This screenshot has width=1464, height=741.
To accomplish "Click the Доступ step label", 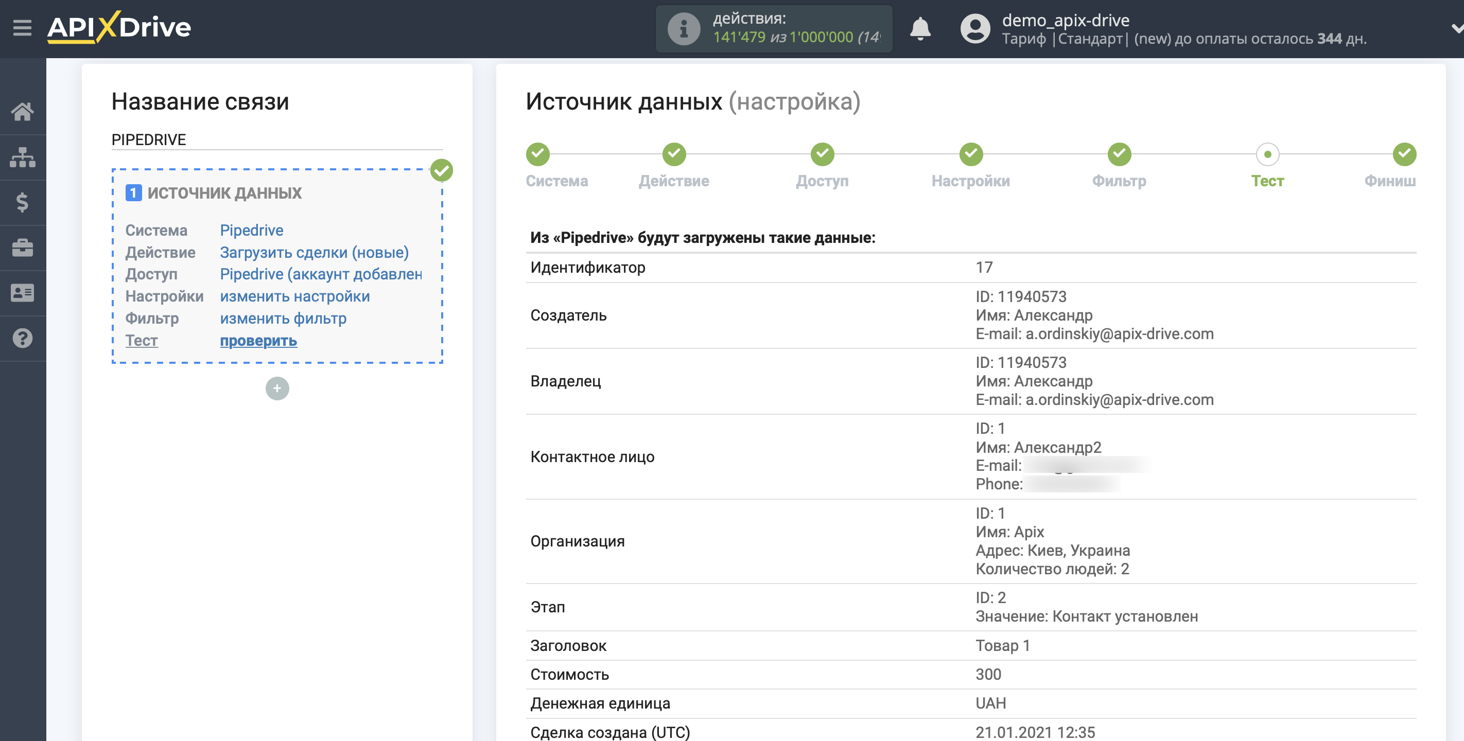I will tap(823, 181).
